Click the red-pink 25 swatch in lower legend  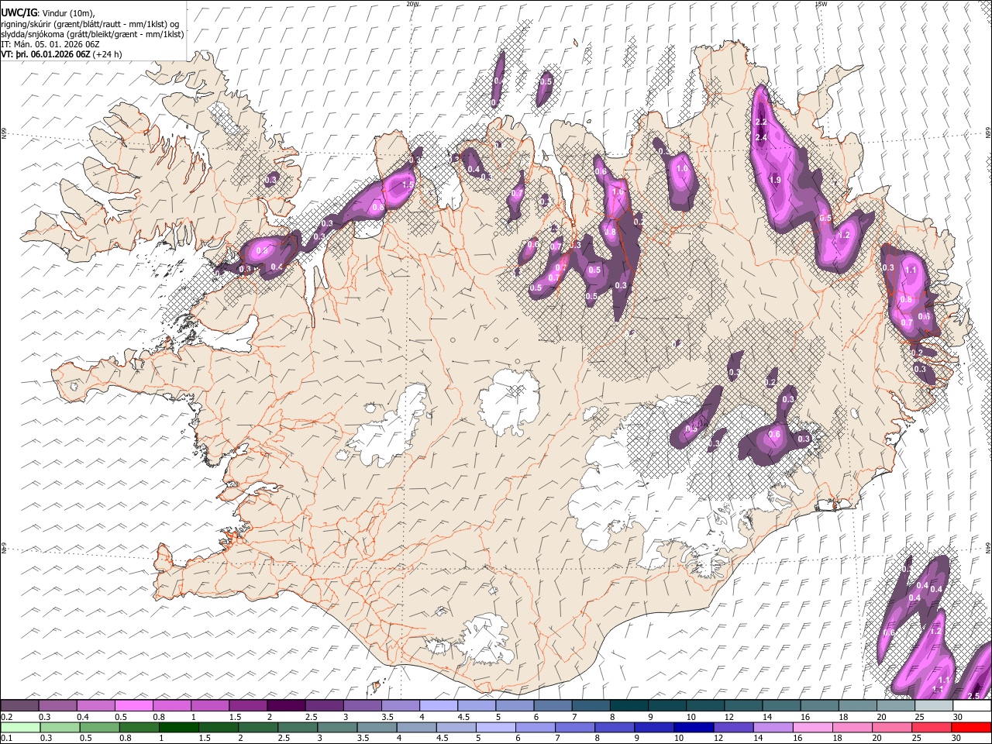click(x=932, y=727)
